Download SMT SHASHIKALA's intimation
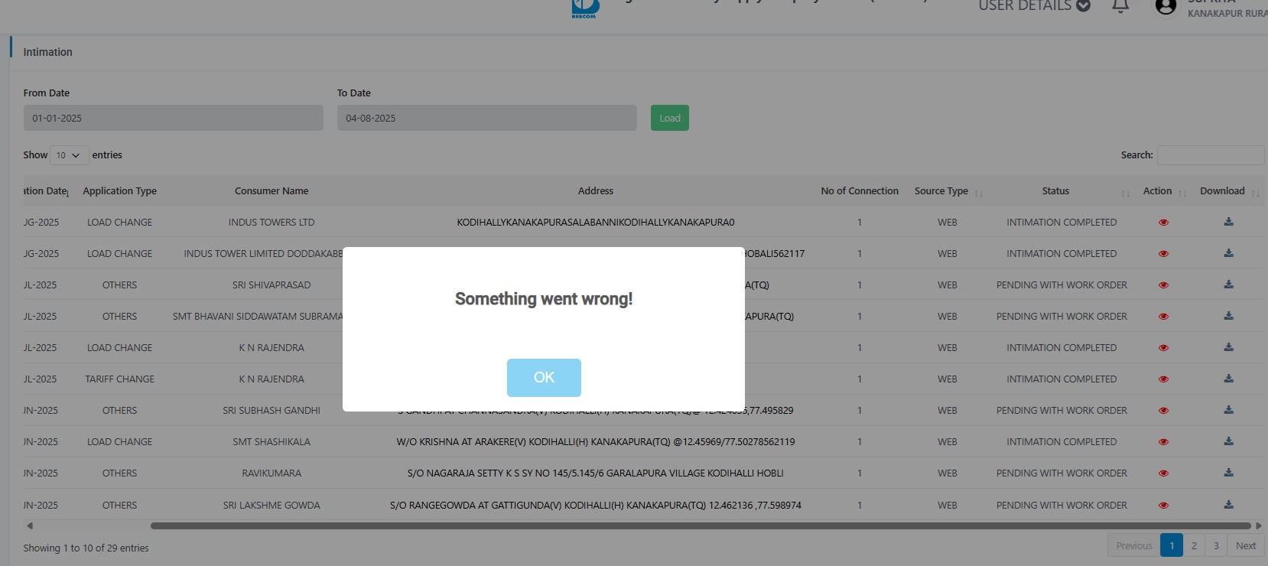Viewport: 1268px width, 566px height. [1228, 441]
